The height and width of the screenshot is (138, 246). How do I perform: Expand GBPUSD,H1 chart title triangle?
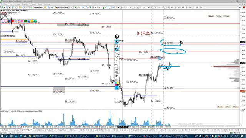point(2,10)
